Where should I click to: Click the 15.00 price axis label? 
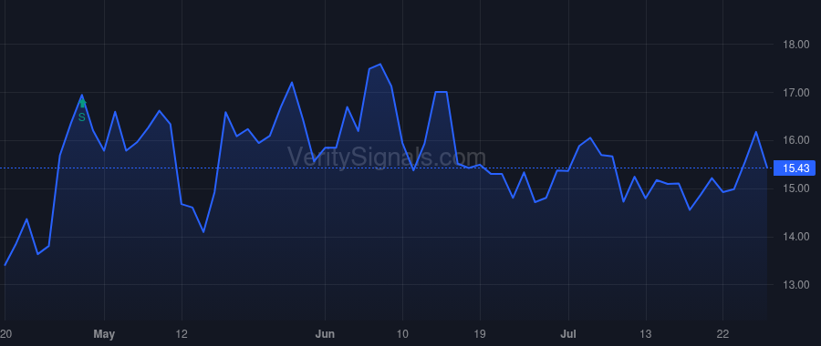pos(795,188)
